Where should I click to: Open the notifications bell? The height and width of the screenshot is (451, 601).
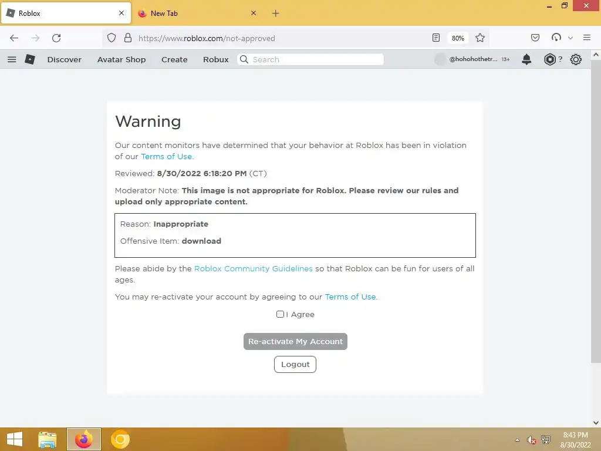pos(526,59)
